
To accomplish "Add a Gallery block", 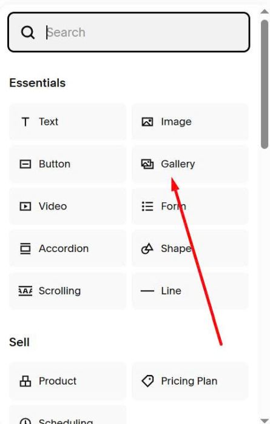I will [x=190, y=164].
